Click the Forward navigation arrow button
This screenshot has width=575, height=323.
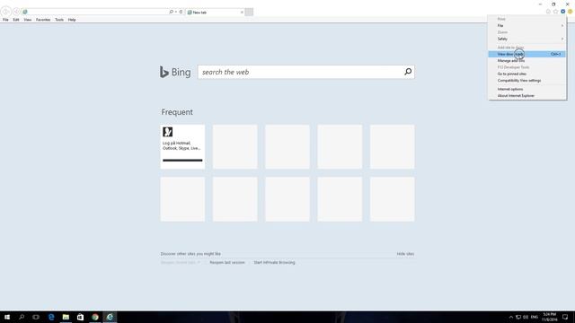click(16, 12)
